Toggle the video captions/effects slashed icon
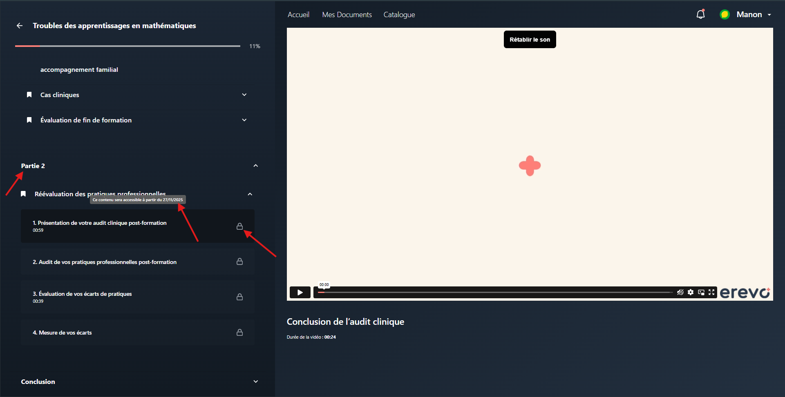The image size is (785, 397). click(x=680, y=292)
